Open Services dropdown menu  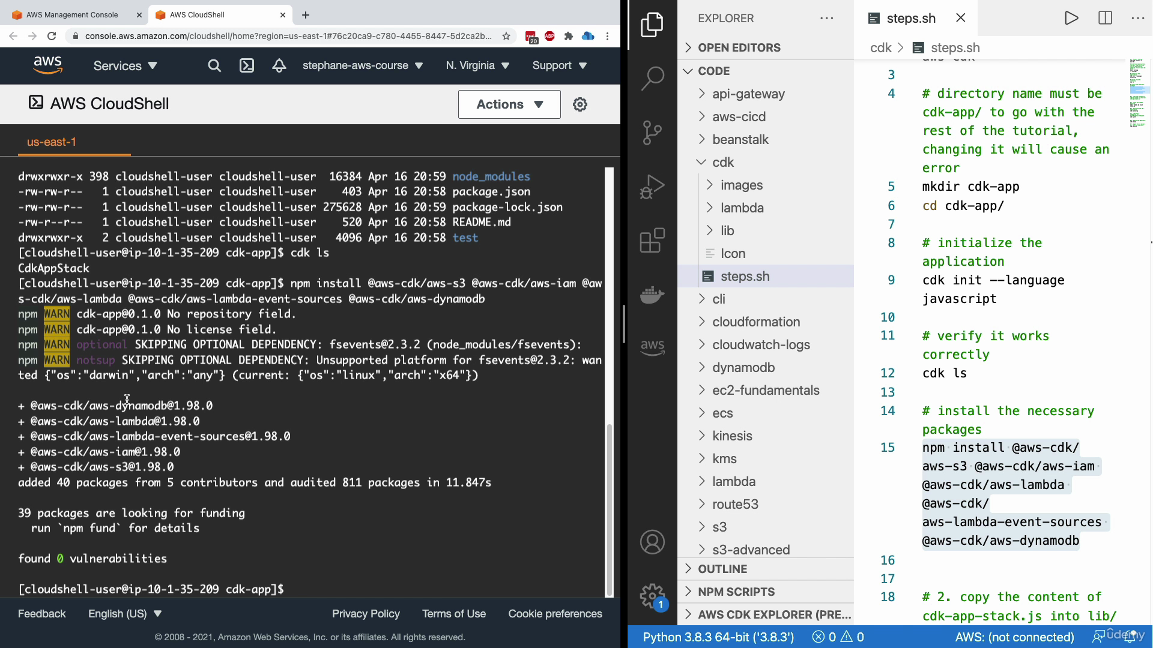[125, 66]
